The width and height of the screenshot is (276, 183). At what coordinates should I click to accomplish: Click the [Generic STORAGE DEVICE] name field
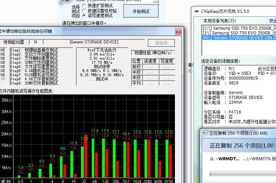tap(94, 42)
